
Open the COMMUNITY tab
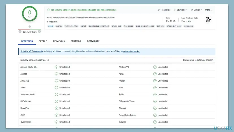[x=93, y=41]
